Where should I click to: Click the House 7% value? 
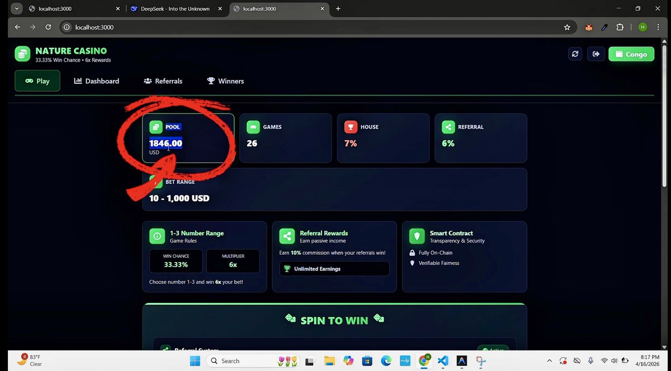(x=351, y=144)
